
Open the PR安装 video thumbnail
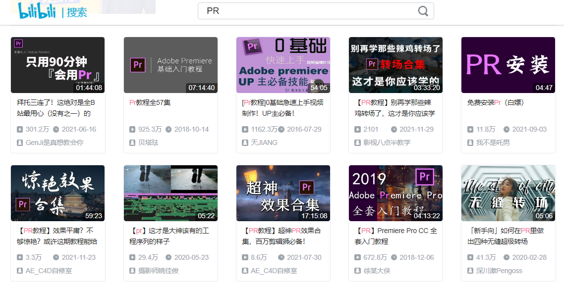point(508,65)
